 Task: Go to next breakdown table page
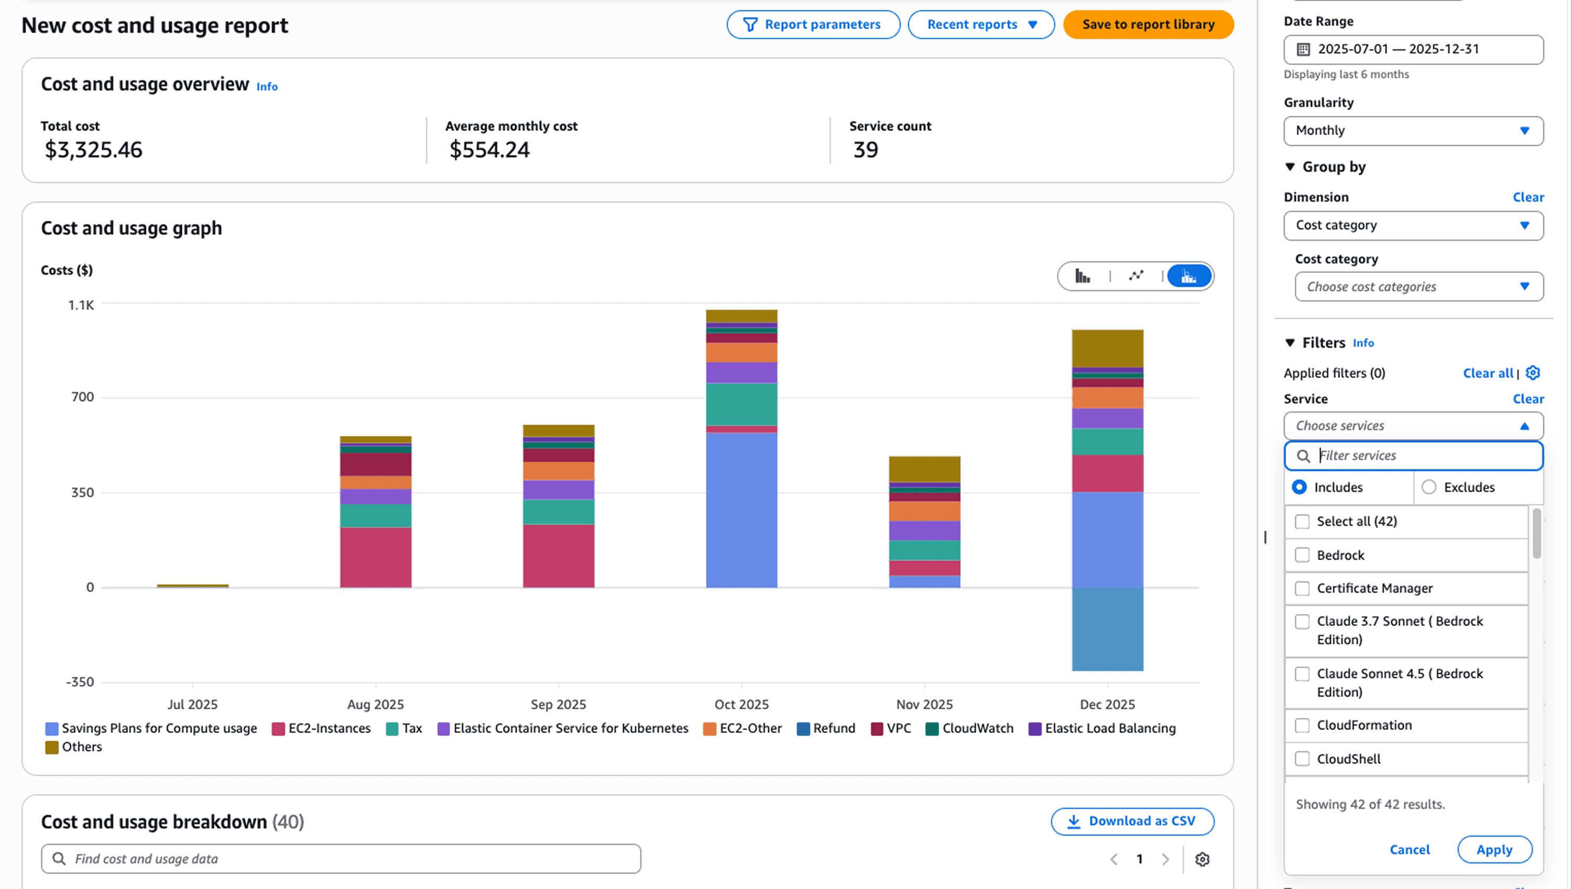click(1165, 859)
